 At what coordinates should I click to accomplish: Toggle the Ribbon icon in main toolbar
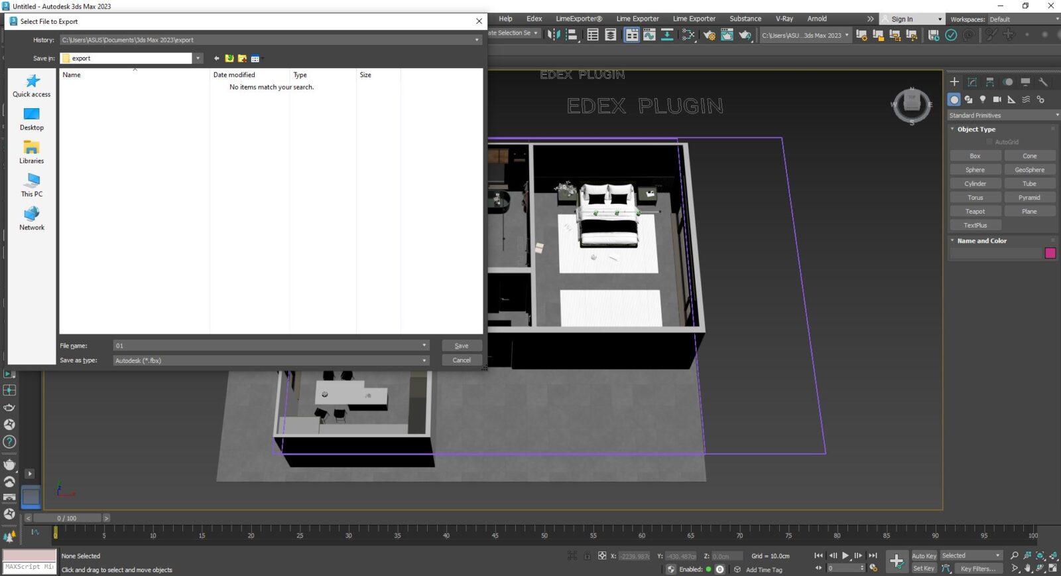tap(632, 35)
